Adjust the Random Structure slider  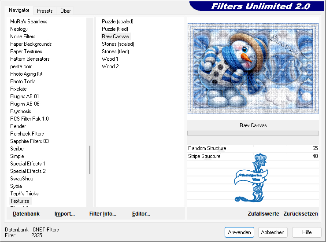click(x=253, y=148)
